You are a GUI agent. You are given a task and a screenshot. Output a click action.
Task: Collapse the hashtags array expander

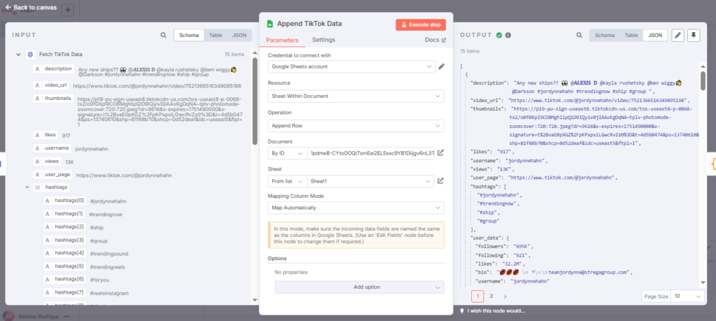point(27,187)
